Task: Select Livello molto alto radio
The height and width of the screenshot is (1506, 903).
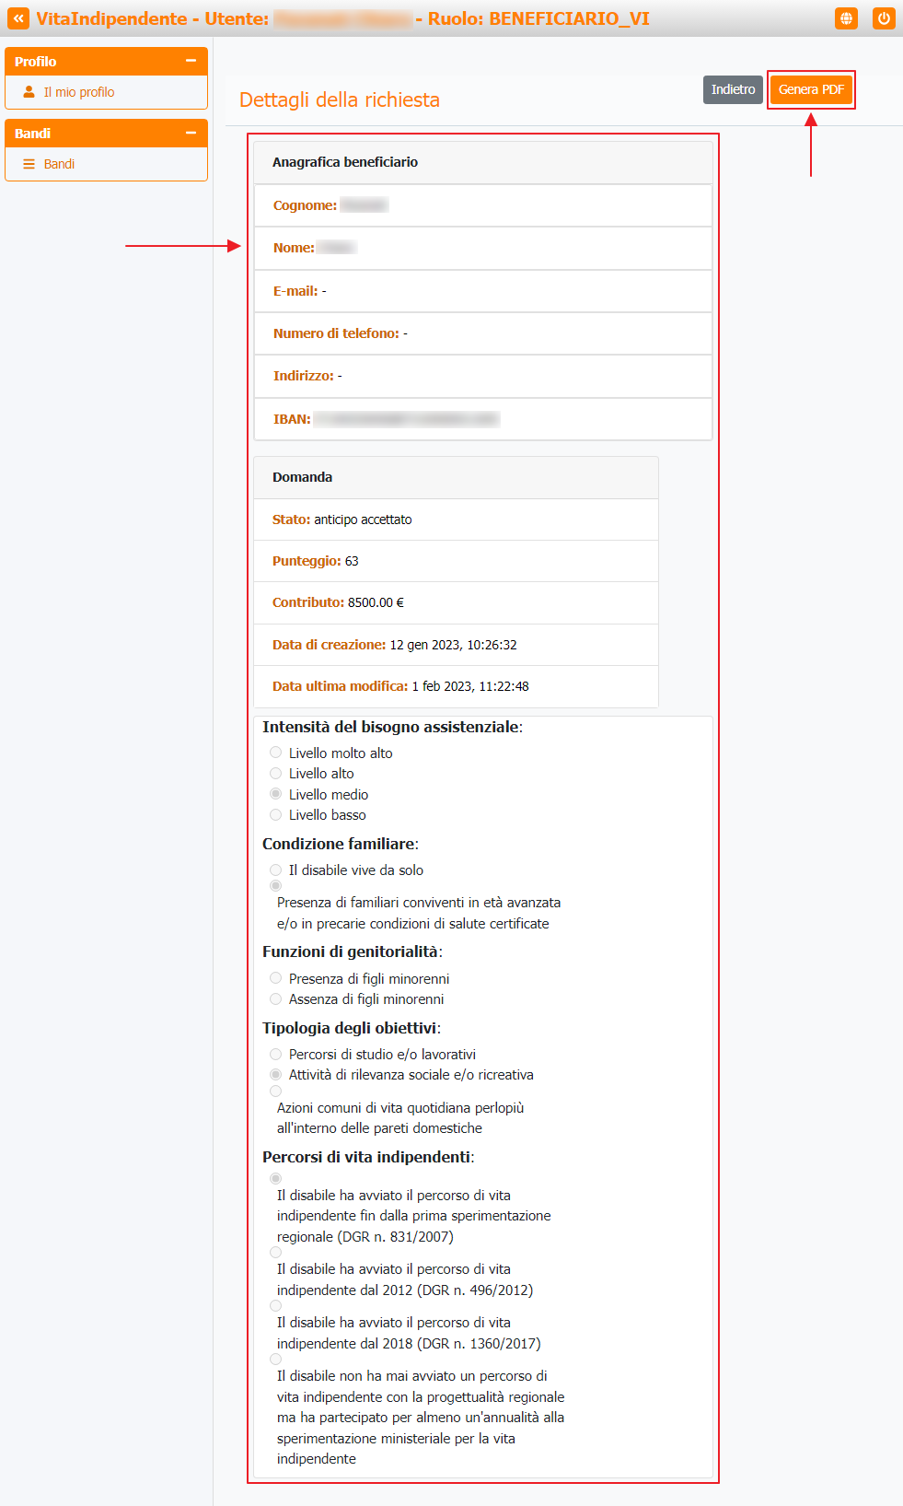Action: (275, 753)
